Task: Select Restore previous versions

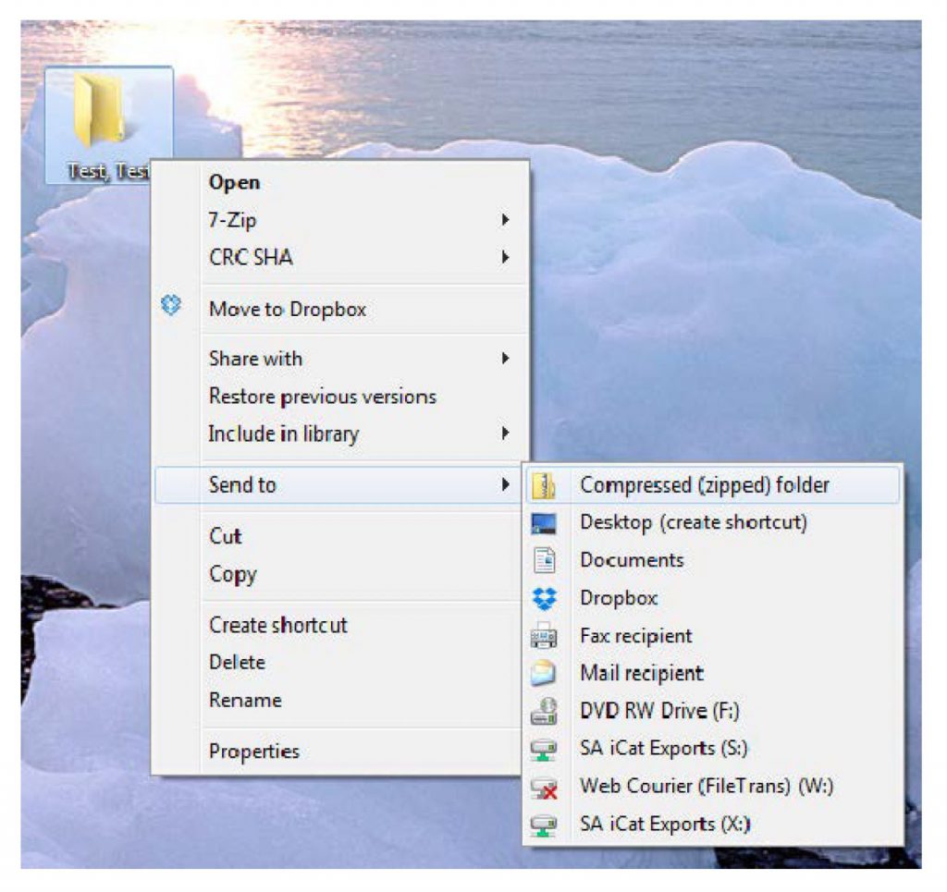Action: [x=322, y=397]
